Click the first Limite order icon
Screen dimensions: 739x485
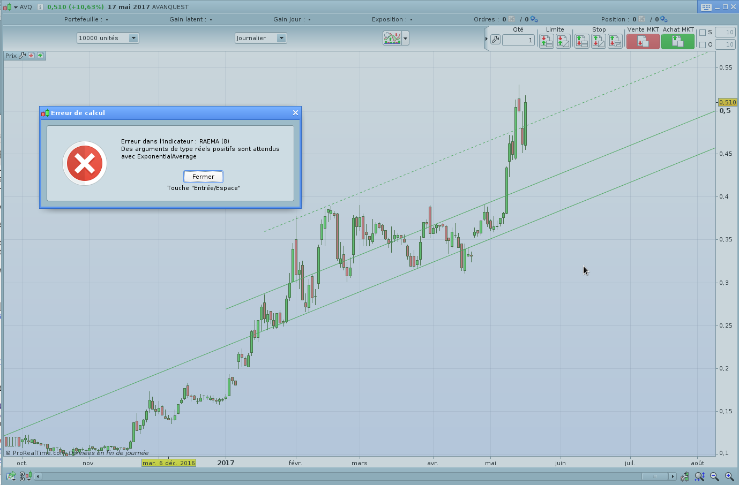(x=547, y=41)
